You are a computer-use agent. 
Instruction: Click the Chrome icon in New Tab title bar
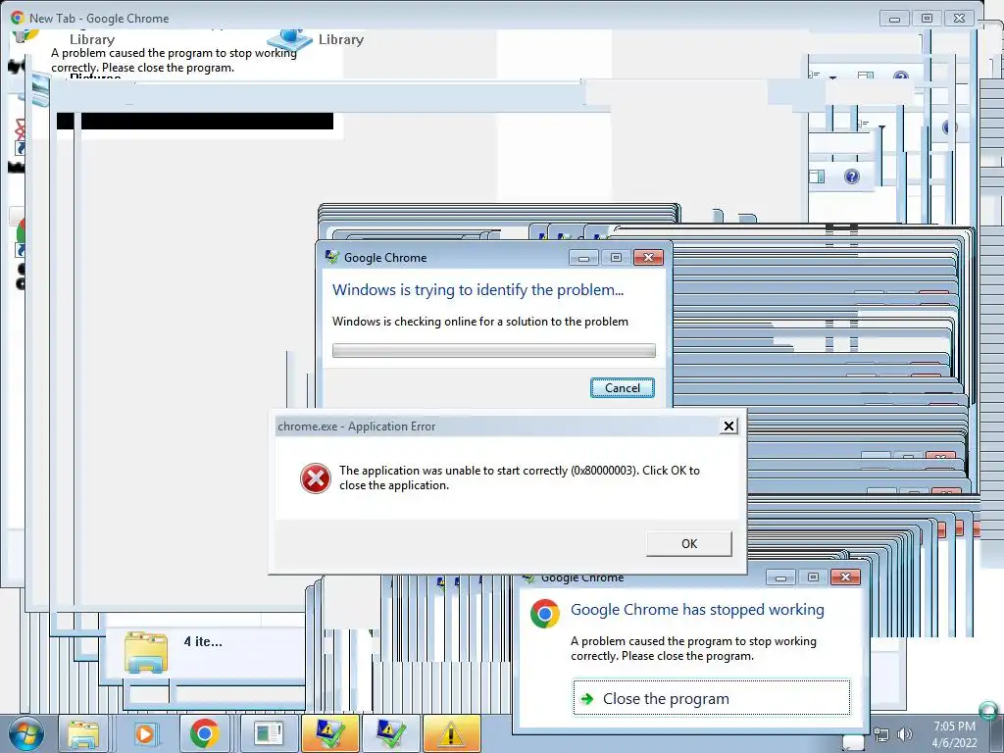pyautogui.click(x=18, y=18)
